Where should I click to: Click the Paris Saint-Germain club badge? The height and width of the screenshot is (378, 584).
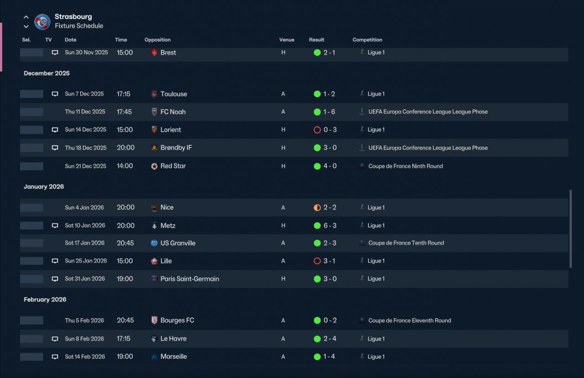click(154, 279)
